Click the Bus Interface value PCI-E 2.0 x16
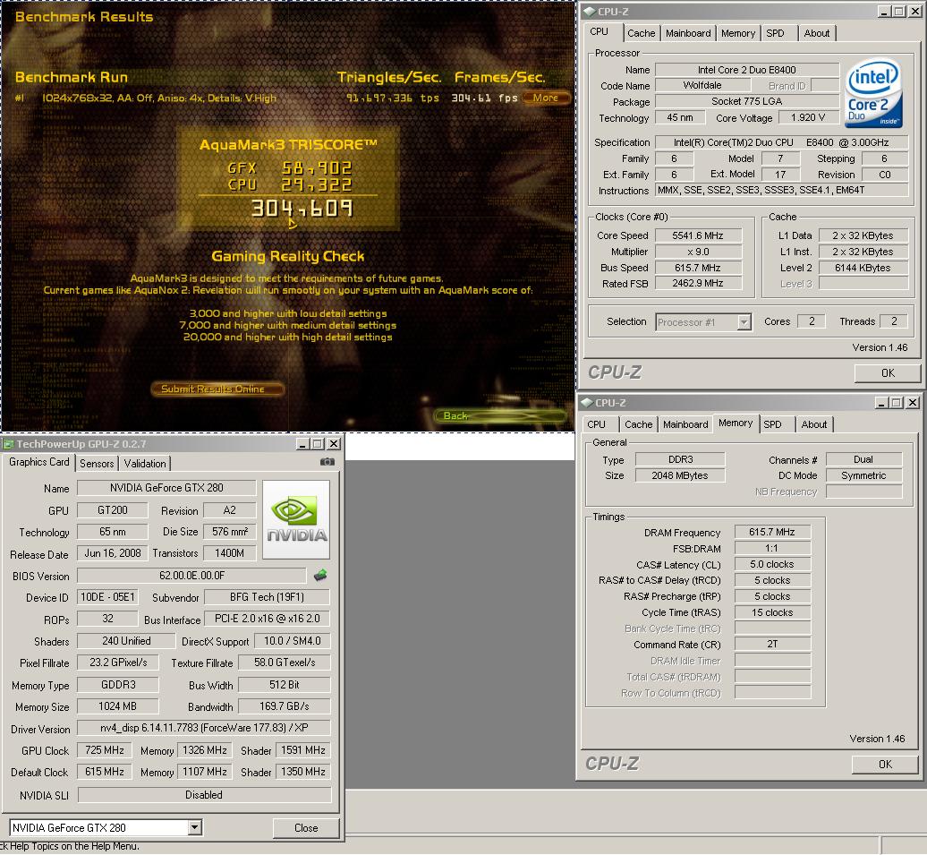927x855 pixels. [x=267, y=619]
